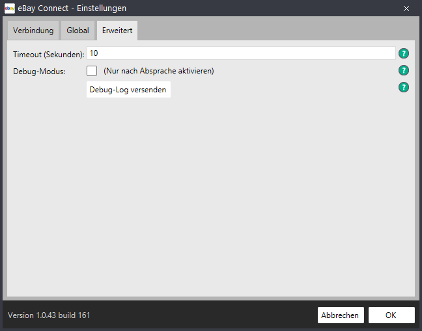This screenshot has width=422, height=331.
Task: Click the Debug-Log versenden button
Action: pos(128,90)
